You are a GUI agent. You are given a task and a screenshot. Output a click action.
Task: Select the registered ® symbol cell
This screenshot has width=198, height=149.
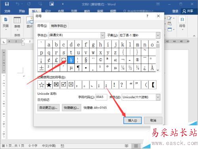click(x=137, y=60)
